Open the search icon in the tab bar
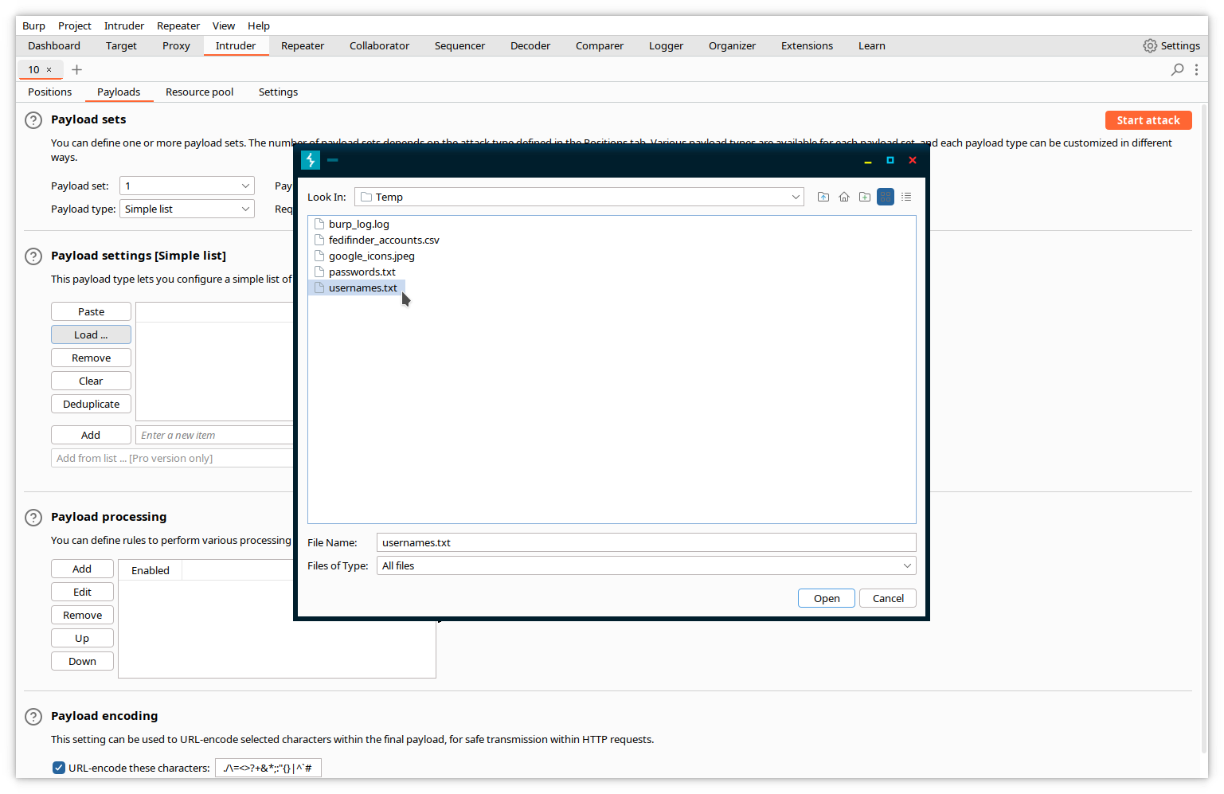Viewport: 1224px width, 794px height. point(1177,69)
